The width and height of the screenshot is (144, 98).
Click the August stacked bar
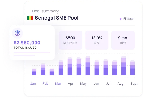[124, 66]
